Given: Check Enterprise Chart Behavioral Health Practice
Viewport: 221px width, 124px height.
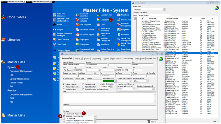Looking at the screenshot, I should point(64,121).
